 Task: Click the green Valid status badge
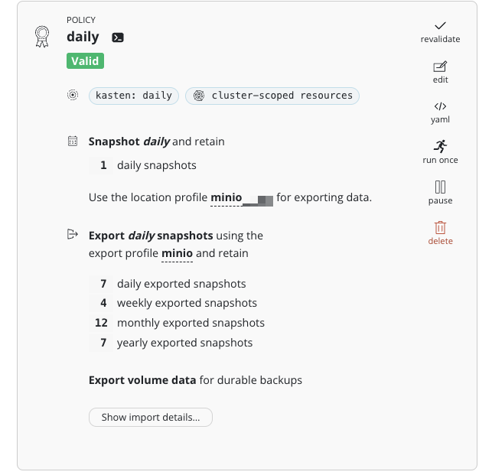pos(85,61)
